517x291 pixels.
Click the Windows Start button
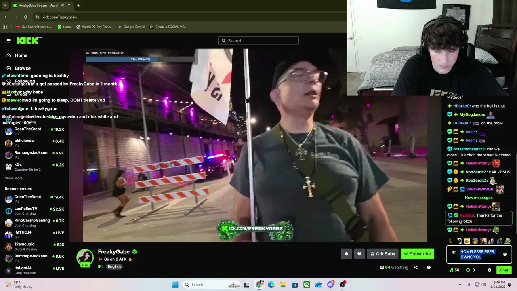pyautogui.click(x=175, y=285)
